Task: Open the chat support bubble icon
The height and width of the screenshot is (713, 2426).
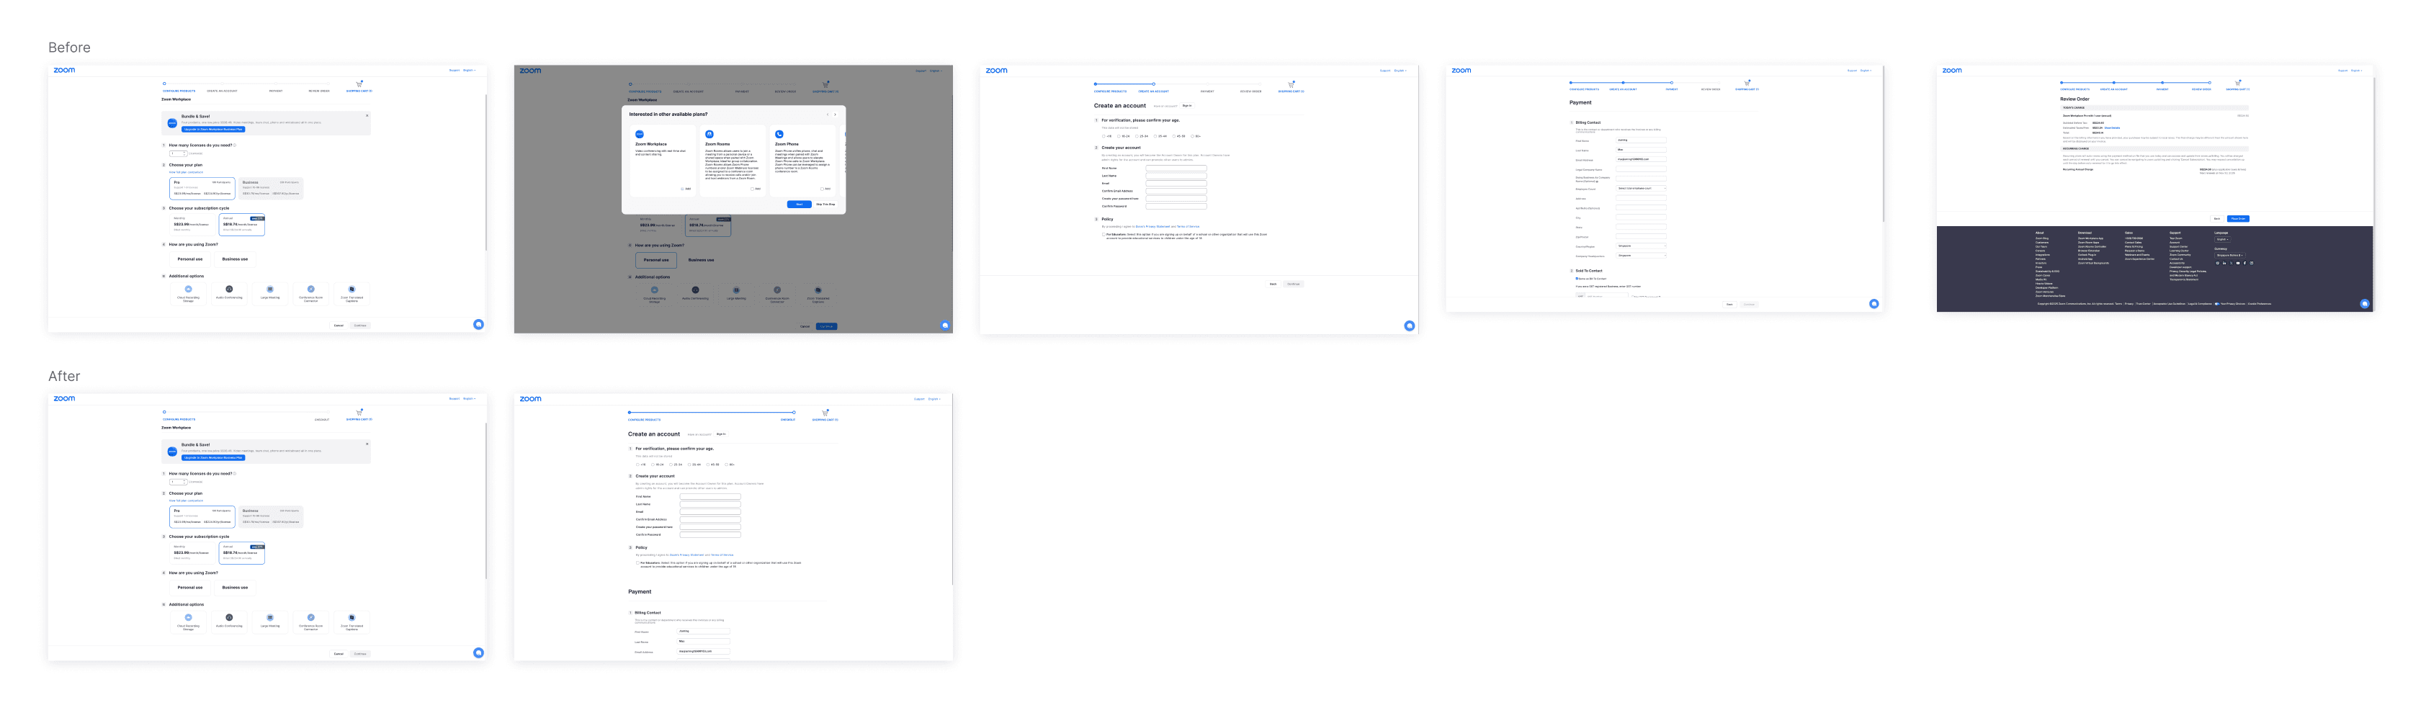Action: (478, 324)
